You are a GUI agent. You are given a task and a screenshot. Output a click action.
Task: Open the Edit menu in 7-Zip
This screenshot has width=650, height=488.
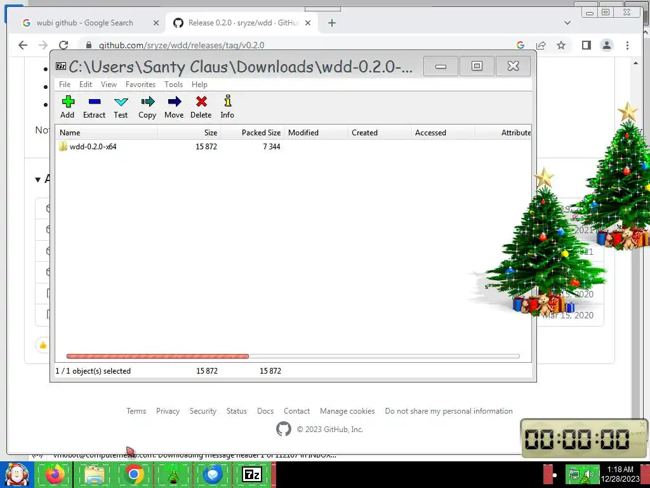86,85
